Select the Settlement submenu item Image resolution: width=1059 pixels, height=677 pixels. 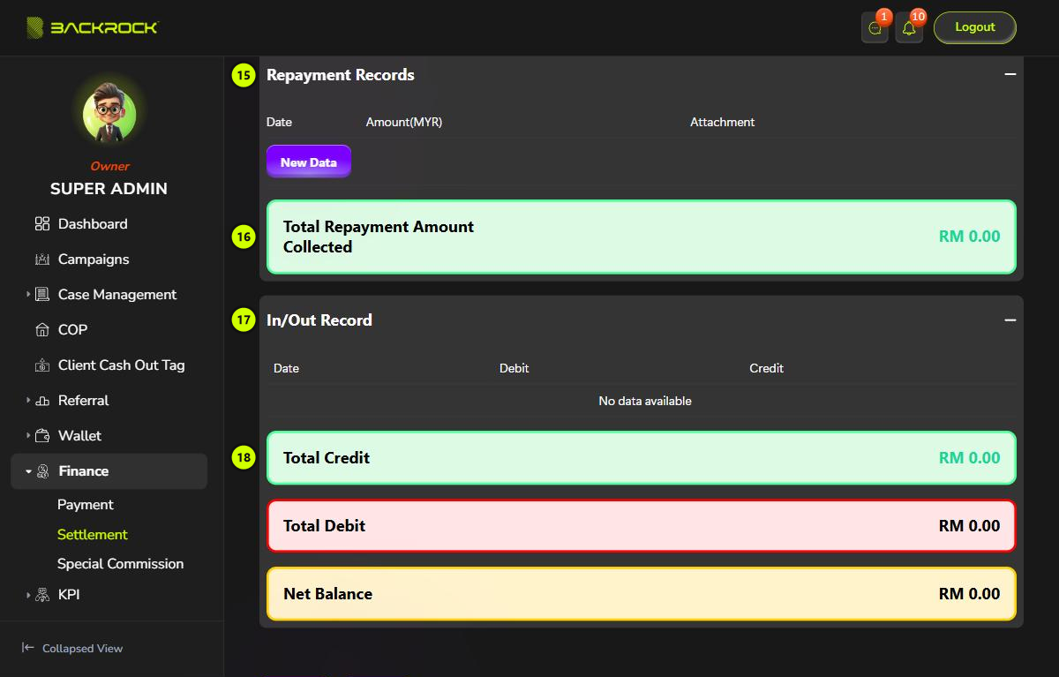[x=93, y=535]
